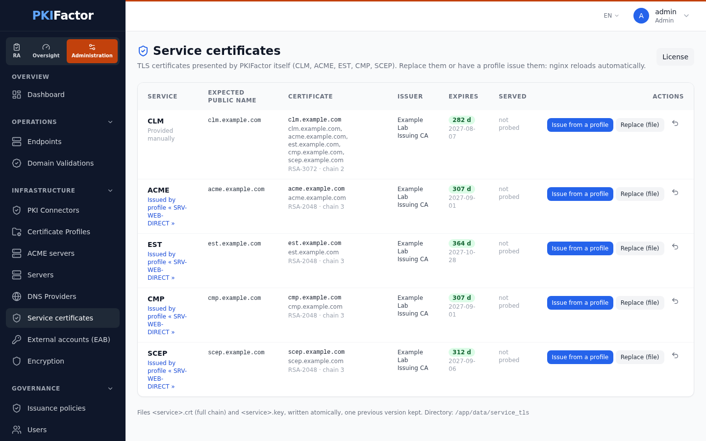This screenshot has width=706, height=441.
Task: Issue CLM certificate from a profile
Action: tap(580, 125)
